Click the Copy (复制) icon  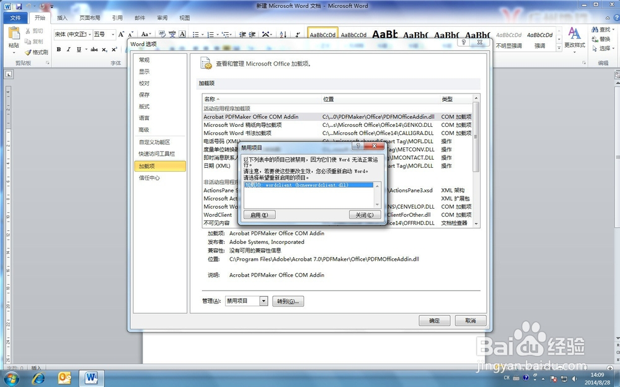28,41
